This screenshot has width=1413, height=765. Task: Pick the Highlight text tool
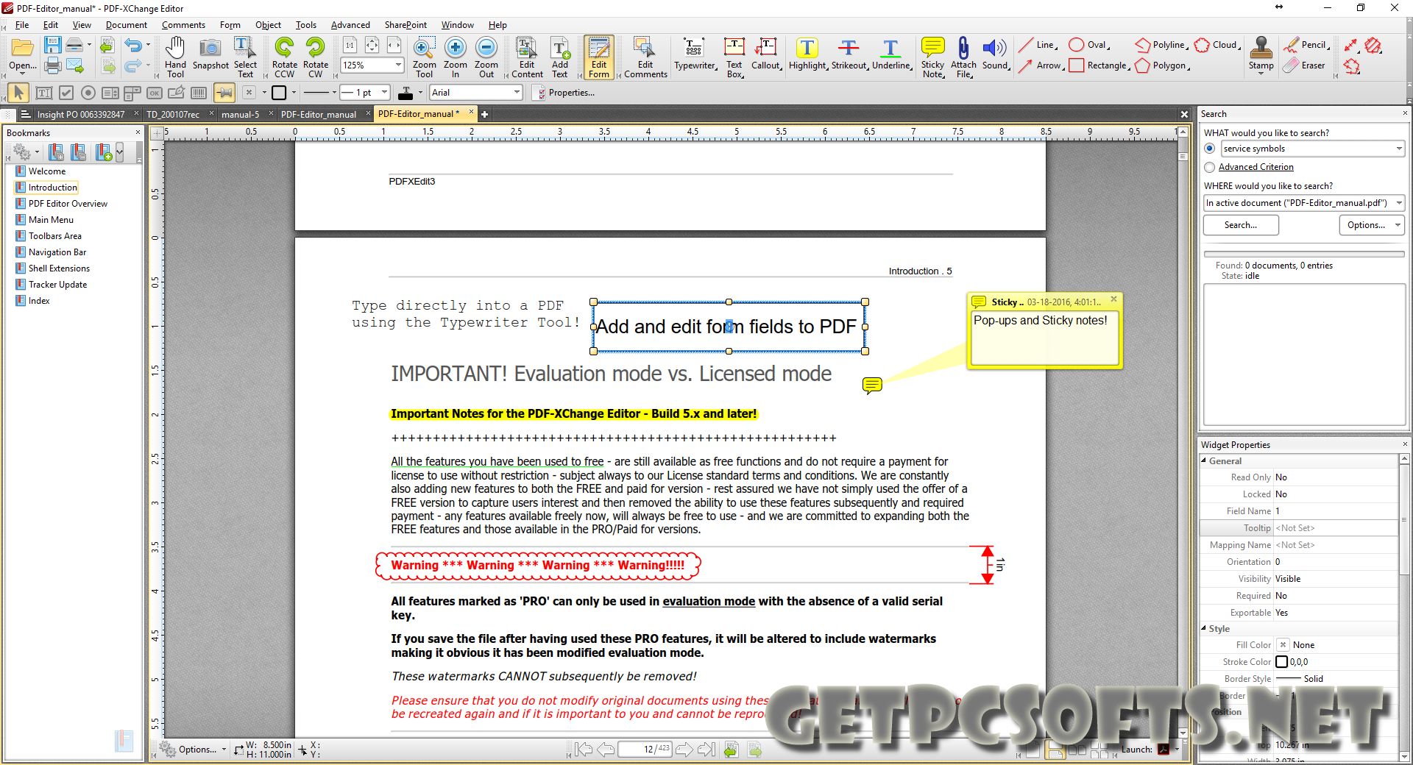tap(808, 54)
